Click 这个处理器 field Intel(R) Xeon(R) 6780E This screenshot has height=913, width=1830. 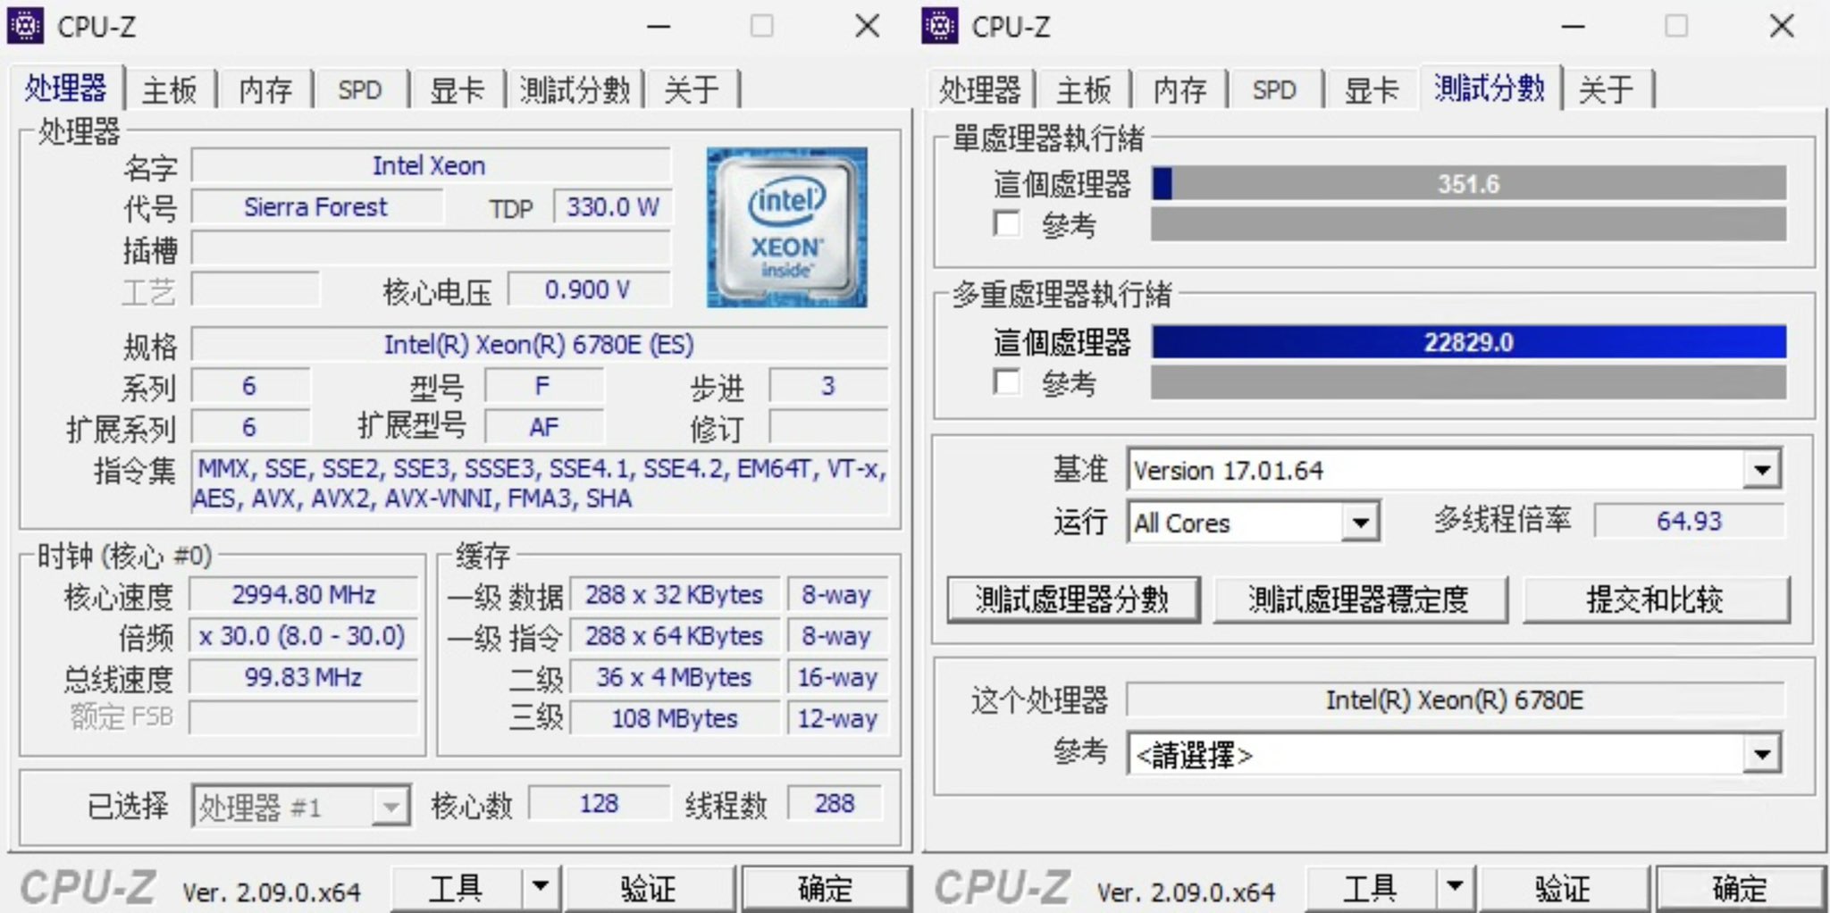(1455, 699)
